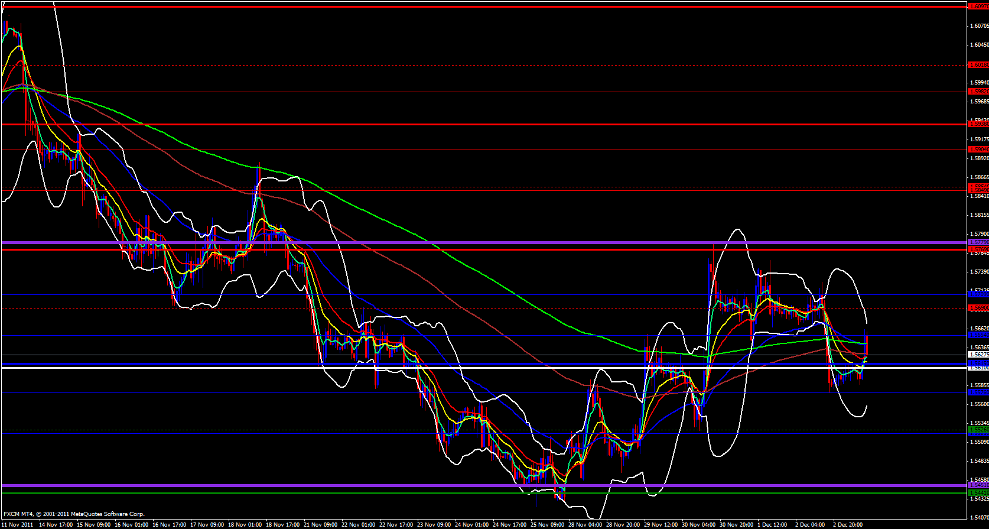Select the upper thick purple horizontal line
This screenshot has width=989, height=529.
473,242
